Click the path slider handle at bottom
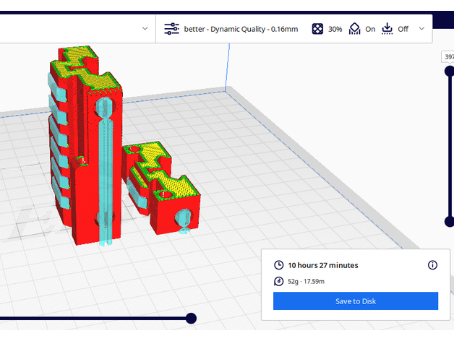 (x=191, y=318)
